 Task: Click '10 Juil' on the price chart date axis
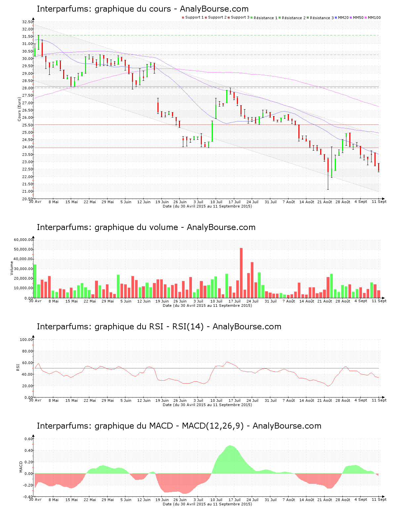(x=216, y=202)
